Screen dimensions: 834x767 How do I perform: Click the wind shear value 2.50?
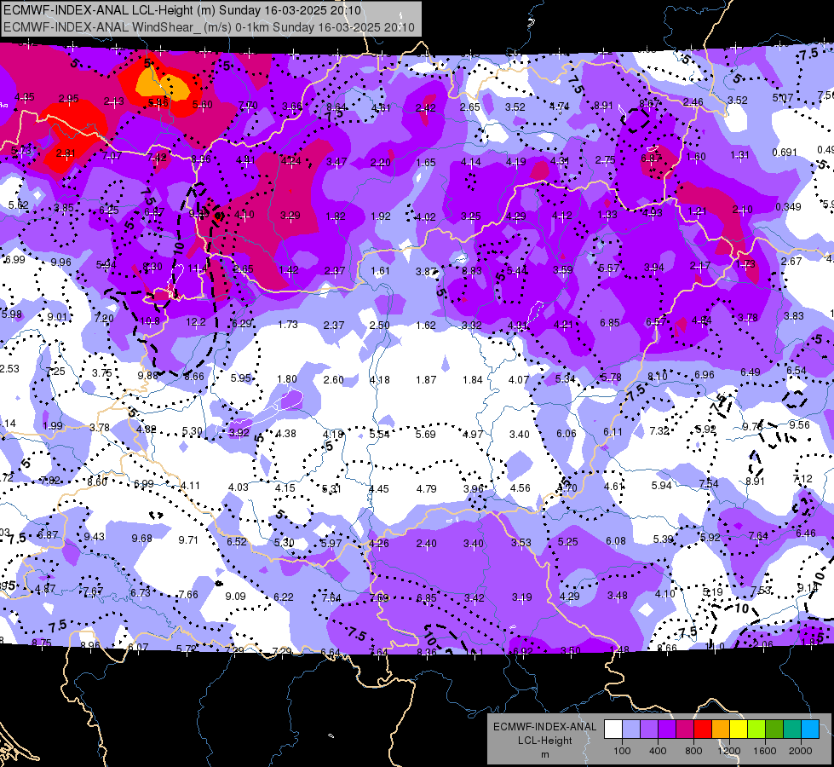(x=380, y=325)
